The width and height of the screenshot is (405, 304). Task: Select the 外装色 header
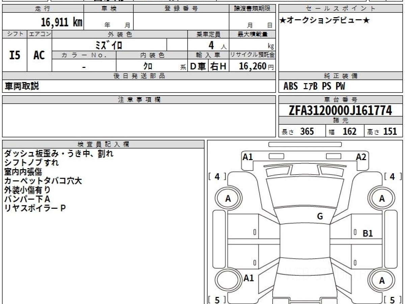pyautogui.click(x=120, y=34)
